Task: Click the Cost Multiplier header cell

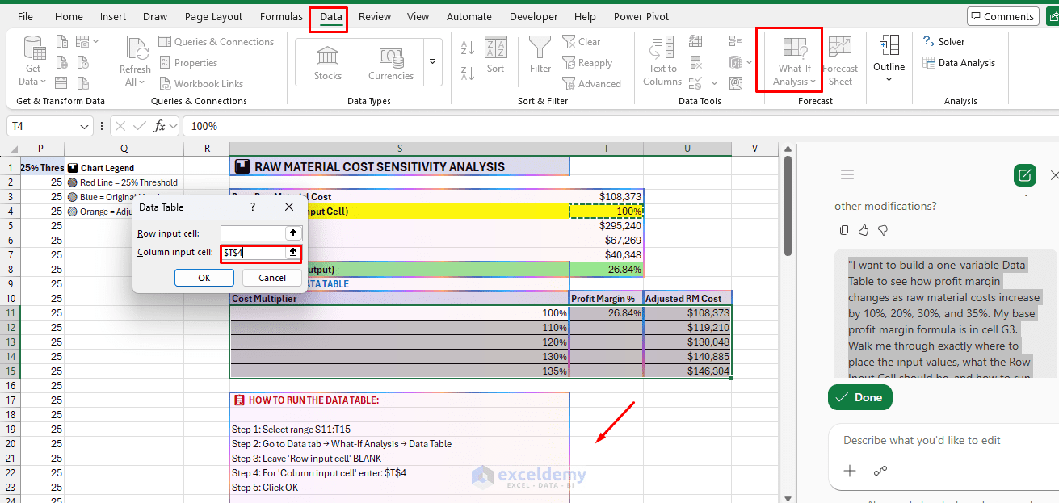Action: [x=399, y=299]
